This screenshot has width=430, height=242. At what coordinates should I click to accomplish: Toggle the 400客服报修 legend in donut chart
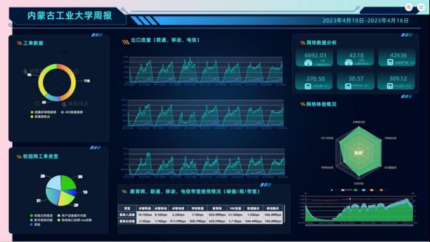[72, 112]
